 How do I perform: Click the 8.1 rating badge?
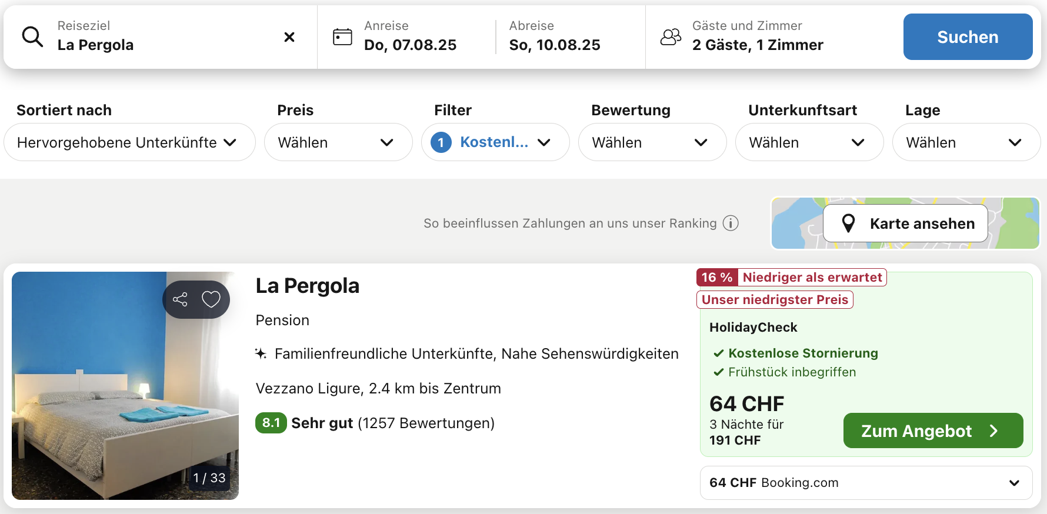tap(271, 423)
